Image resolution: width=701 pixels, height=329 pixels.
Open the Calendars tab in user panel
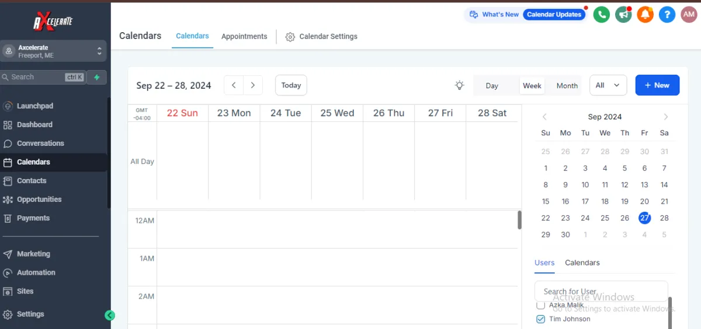(x=582, y=262)
